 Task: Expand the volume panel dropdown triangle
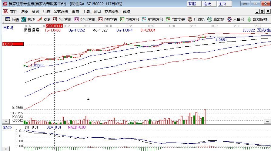click(6, 121)
